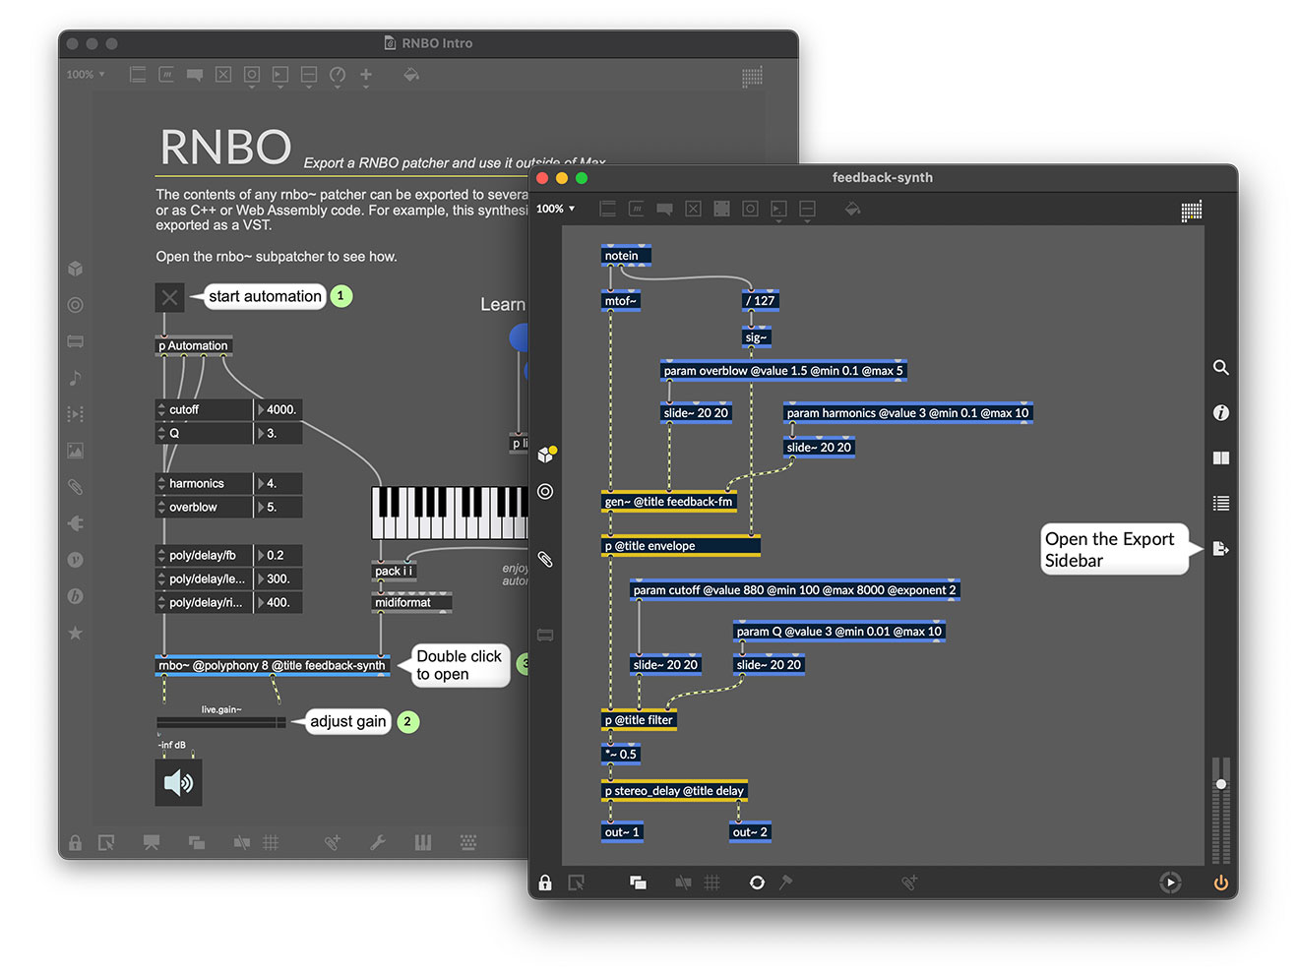The width and height of the screenshot is (1299, 974).
Task: Click the packages cube icon in RNBO Intro sidebar
Action: [x=75, y=269]
